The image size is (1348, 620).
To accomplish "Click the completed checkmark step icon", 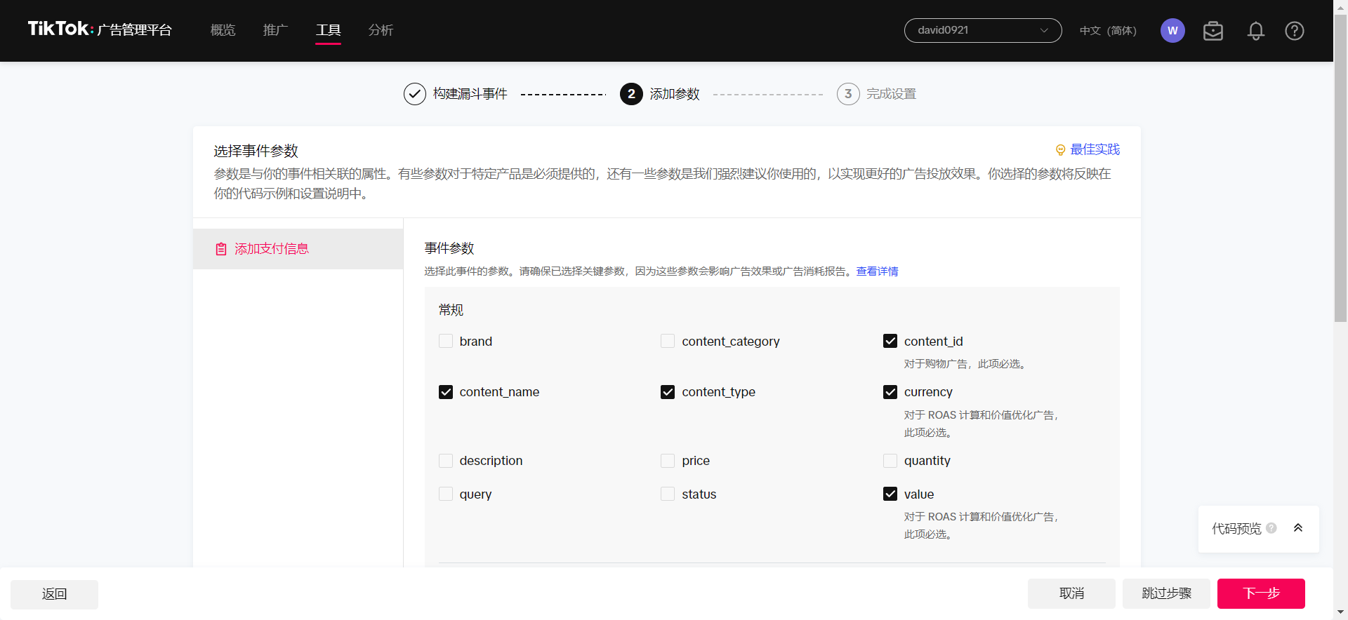I will click(x=415, y=94).
